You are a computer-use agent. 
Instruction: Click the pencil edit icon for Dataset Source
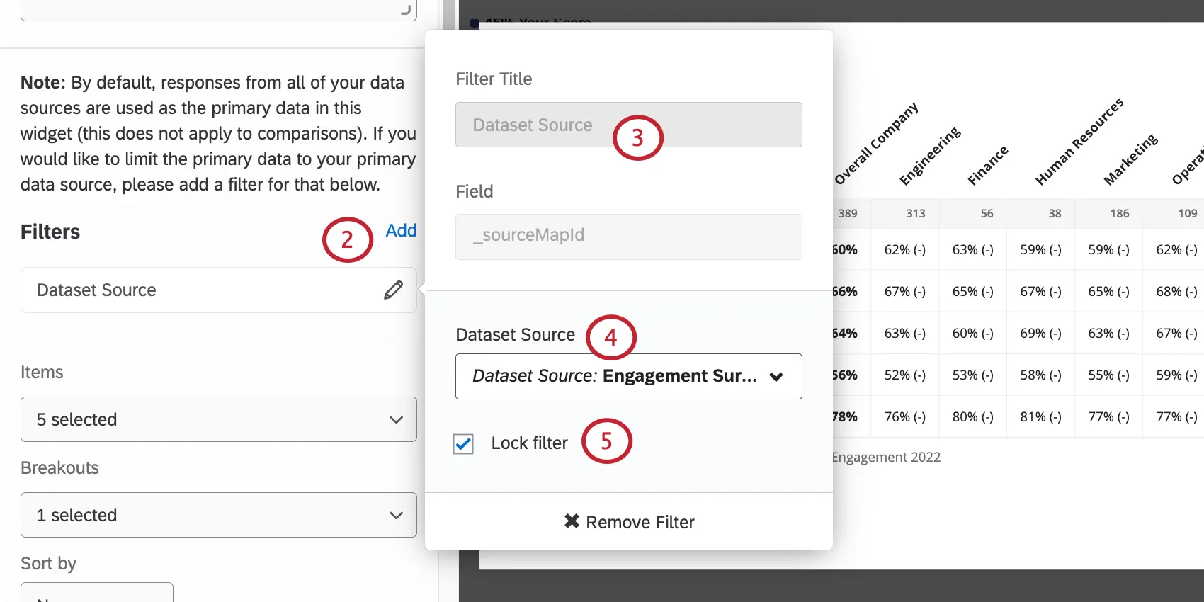click(x=393, y=290)
